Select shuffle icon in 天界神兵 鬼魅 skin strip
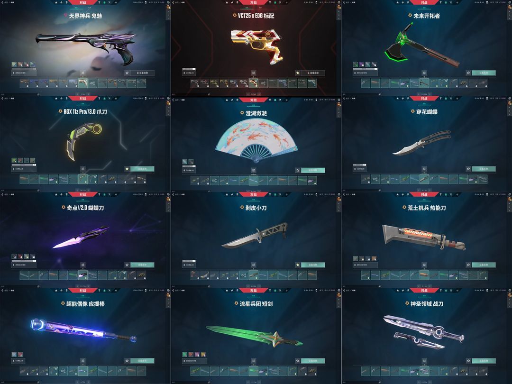The width and height of the screenshot is (512, 384). 93,83
